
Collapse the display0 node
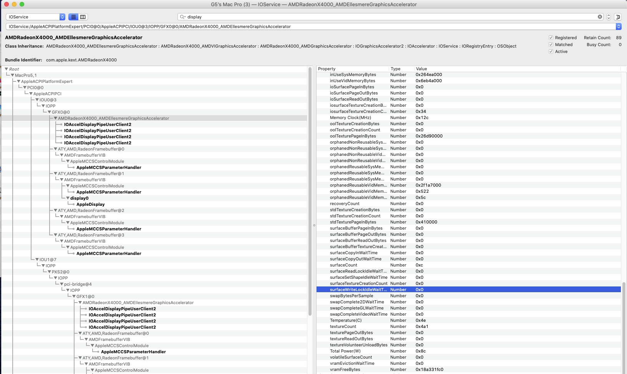point(68,198)
